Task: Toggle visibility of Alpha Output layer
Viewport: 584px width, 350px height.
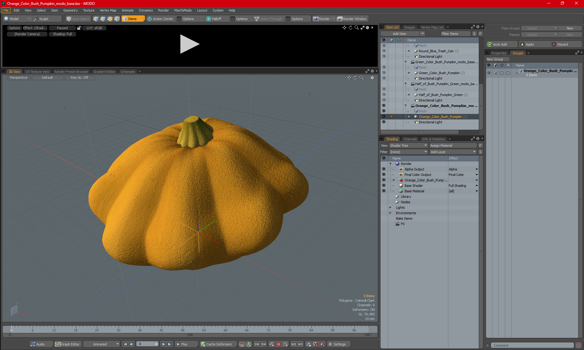Action: tap(384, 169)
